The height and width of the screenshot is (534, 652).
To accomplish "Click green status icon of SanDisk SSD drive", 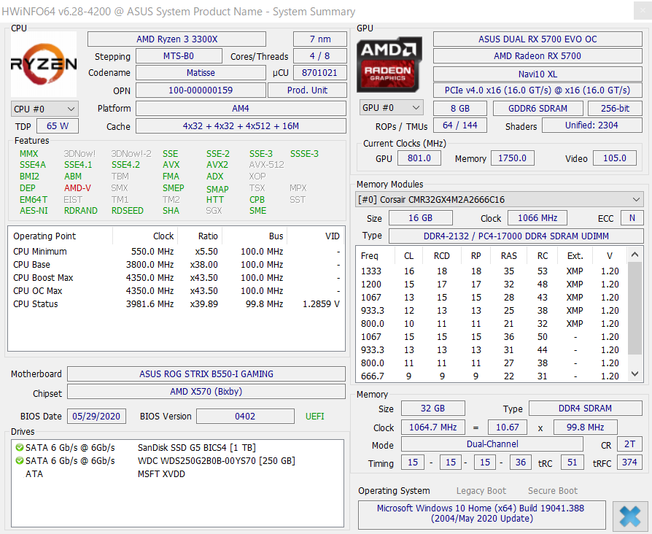I will tap(19, 447).
